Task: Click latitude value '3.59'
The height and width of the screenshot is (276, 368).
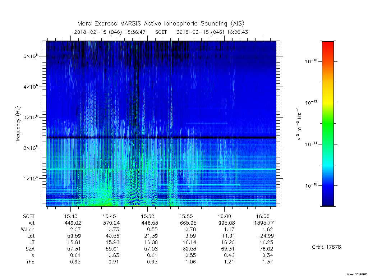Action: [190, 236]
